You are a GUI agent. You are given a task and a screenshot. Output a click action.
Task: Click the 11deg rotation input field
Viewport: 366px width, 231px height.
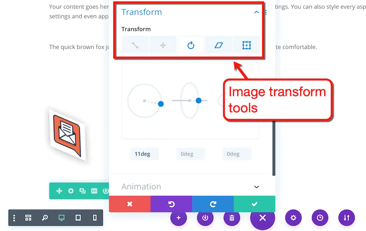145,154
